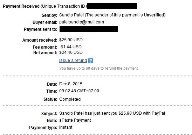
Task: Click the Subject line about $25.90 payment
Action: [x=112, y=113]
